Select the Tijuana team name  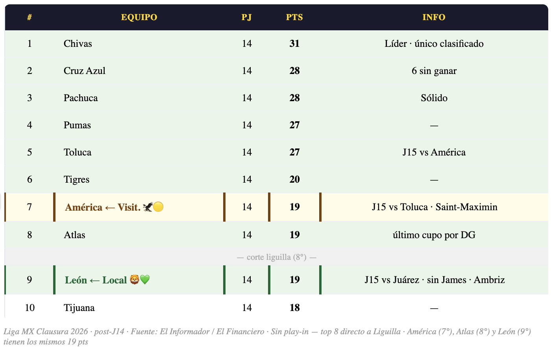click(x=79, y=308)
